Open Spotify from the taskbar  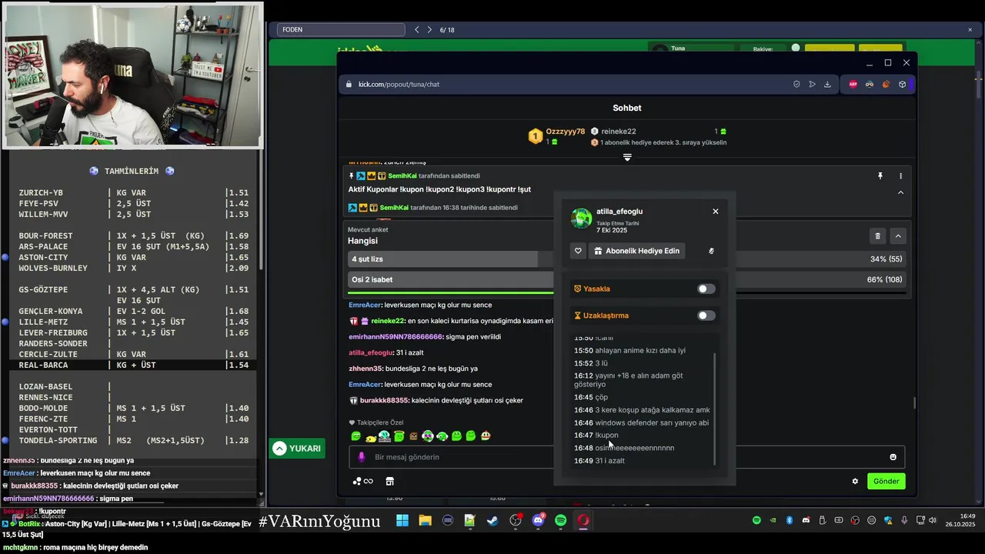click(x=561, y=521)
